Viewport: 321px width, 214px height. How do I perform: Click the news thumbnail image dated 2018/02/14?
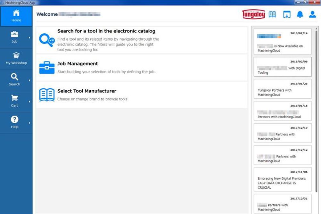pyautogui.click(x=269, y=36)
